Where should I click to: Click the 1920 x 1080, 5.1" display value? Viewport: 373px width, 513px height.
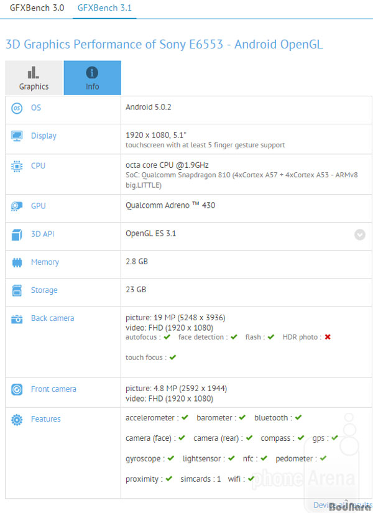(156, 135)
